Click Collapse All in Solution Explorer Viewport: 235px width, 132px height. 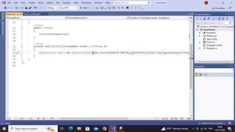pos(227,19)
